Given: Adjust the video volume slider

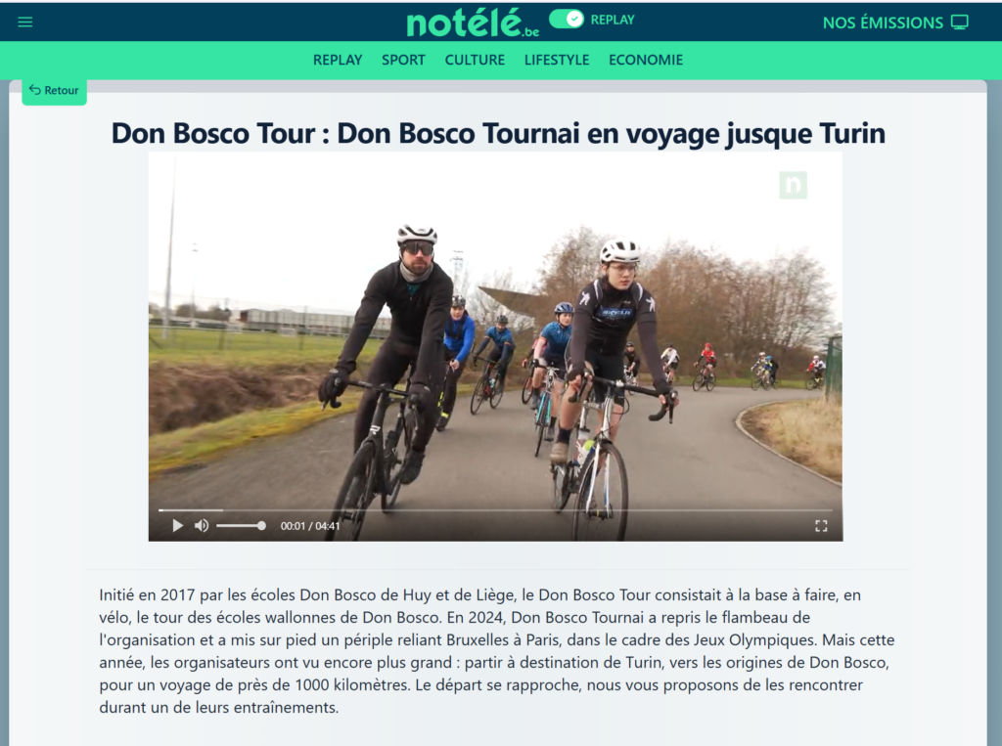Looking at the screenshot, I should [x=241, y=526].
